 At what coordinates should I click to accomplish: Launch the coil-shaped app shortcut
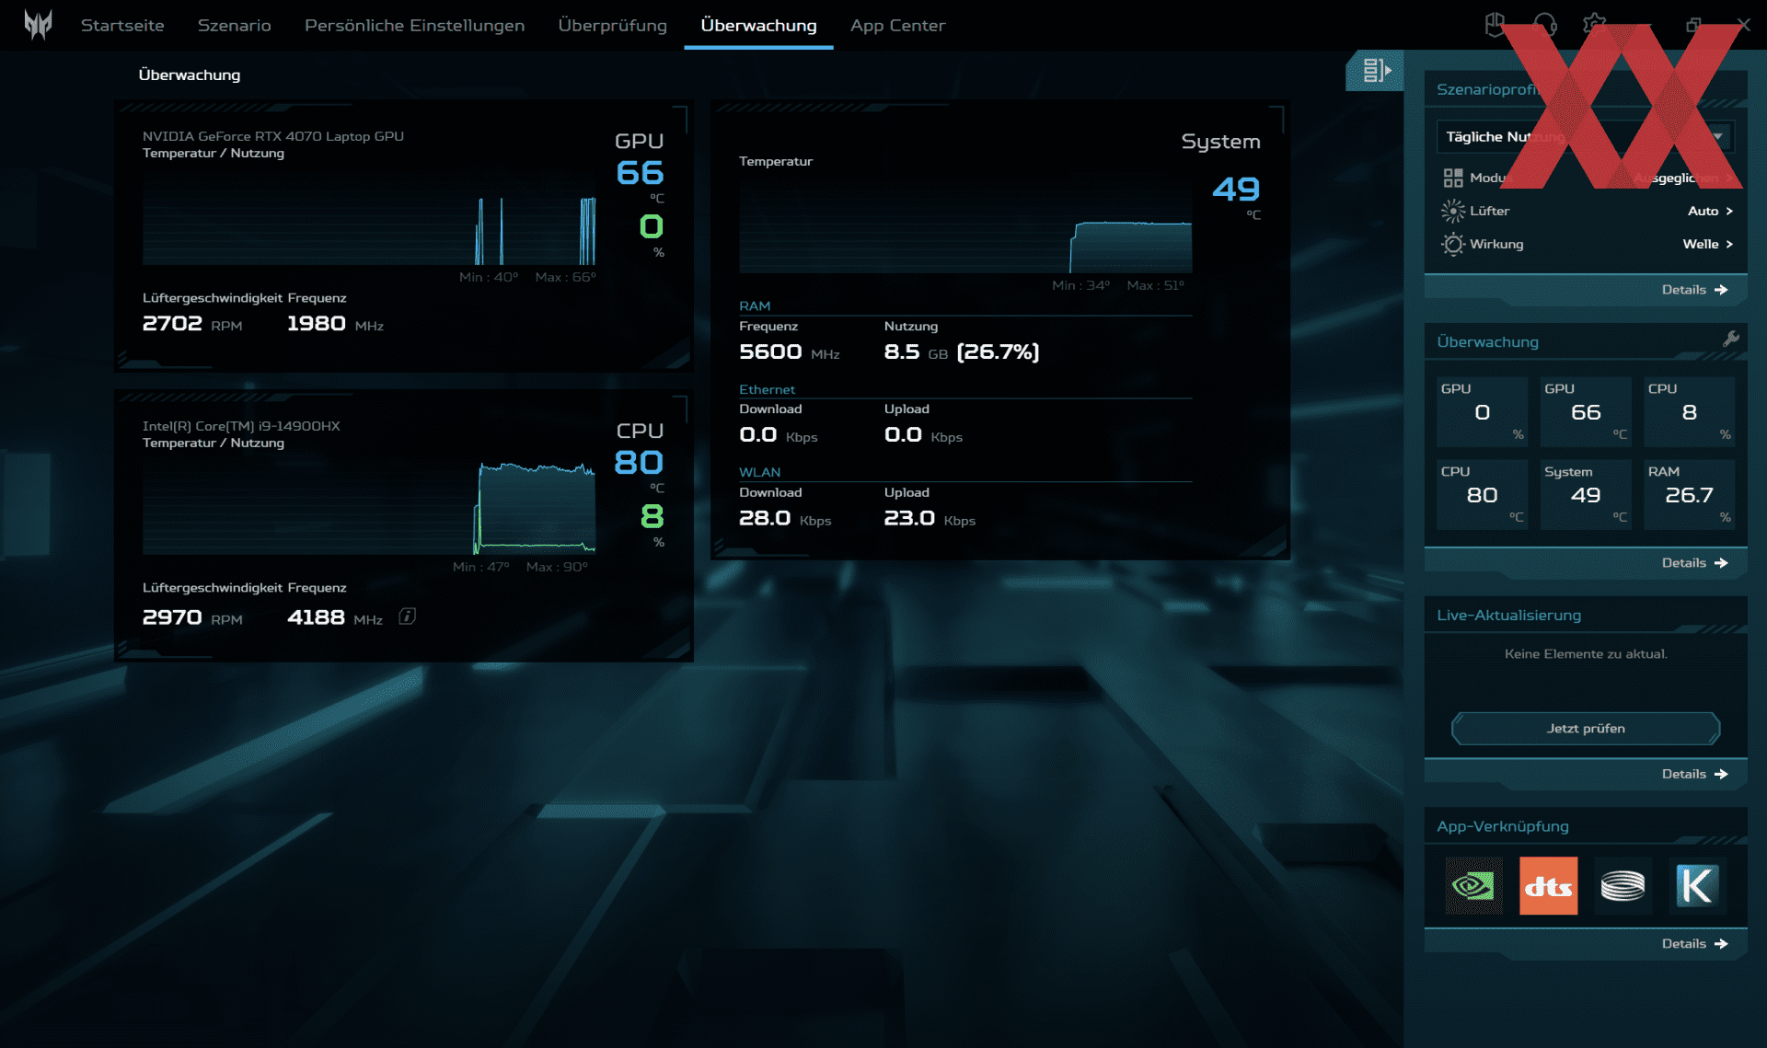click(x=1623, y=885)
